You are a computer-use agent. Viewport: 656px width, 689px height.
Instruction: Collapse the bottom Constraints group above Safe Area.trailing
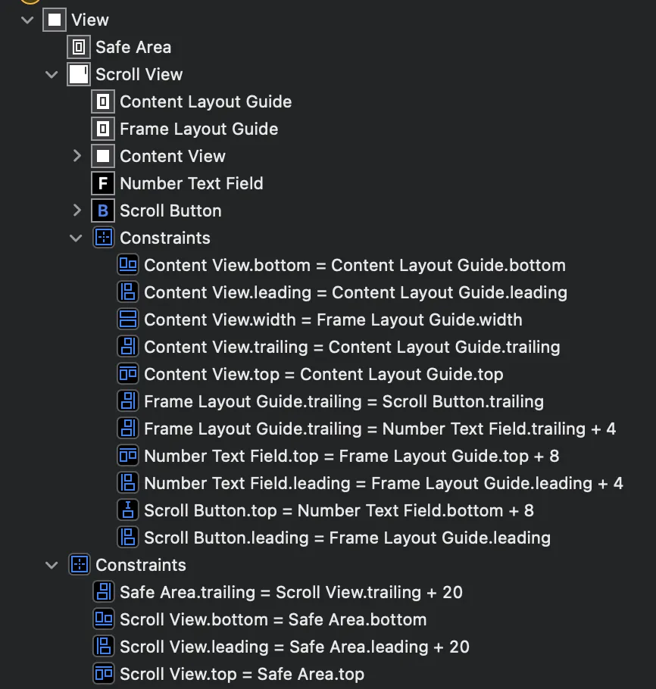point(52,565)
